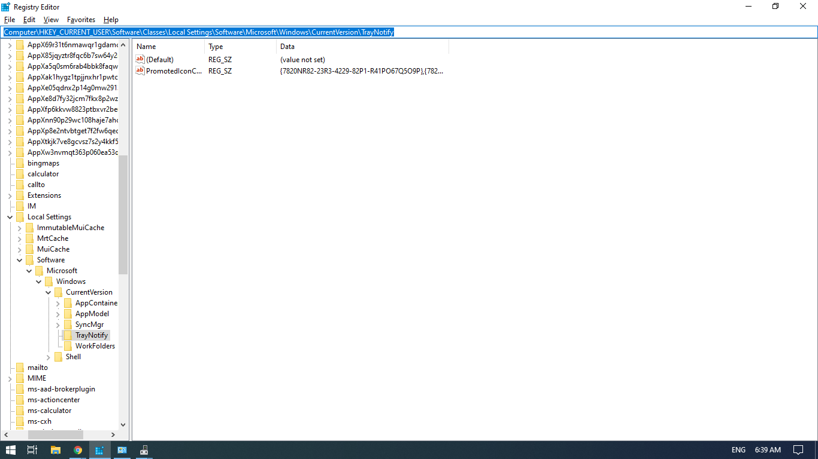
Task: Click the tree vertical scrollbar thumb
Action: pyautogui.click(x=123, y=214)
